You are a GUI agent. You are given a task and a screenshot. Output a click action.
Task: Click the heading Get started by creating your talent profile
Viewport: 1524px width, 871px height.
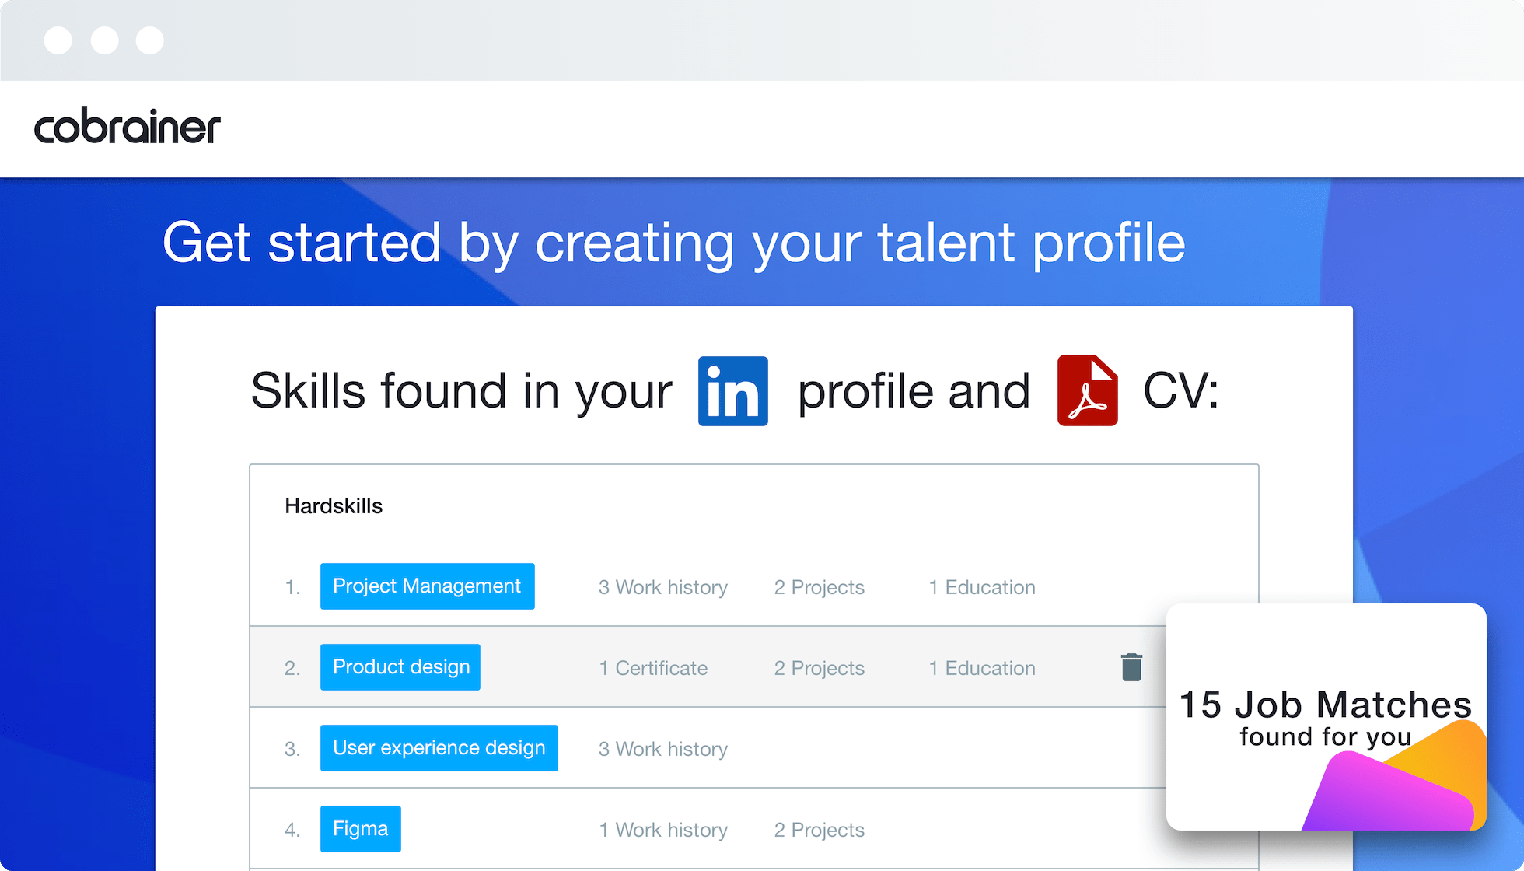[673, 243]
